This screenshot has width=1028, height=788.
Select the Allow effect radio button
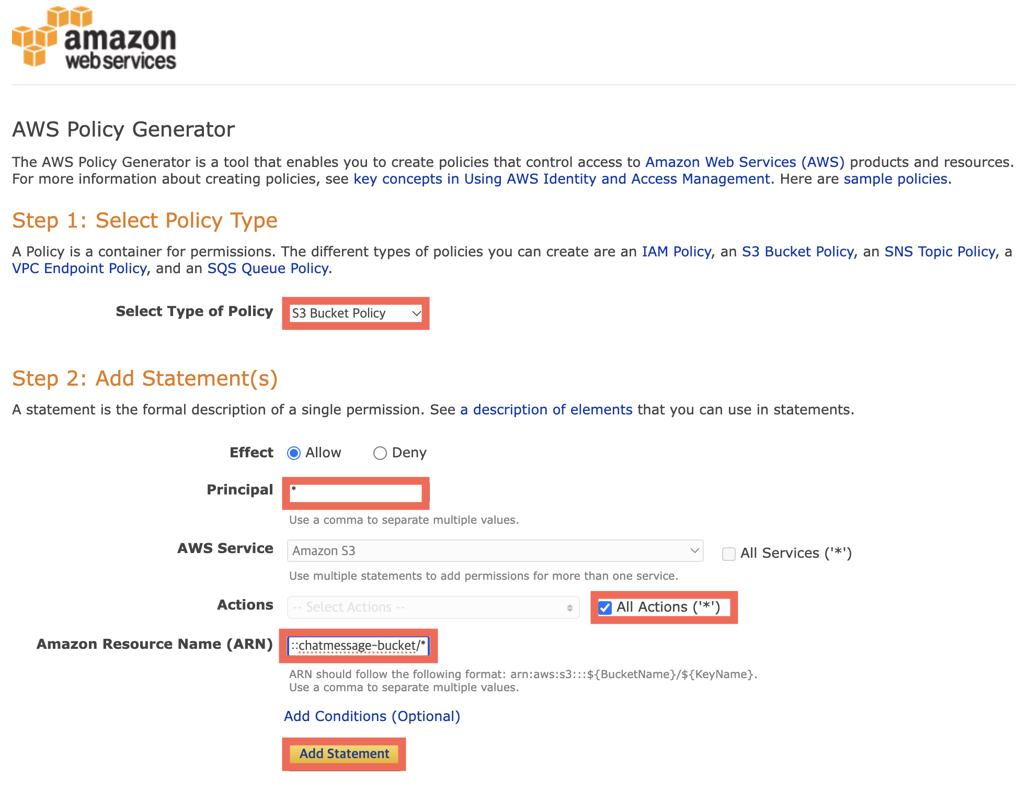tap(294, 453)
